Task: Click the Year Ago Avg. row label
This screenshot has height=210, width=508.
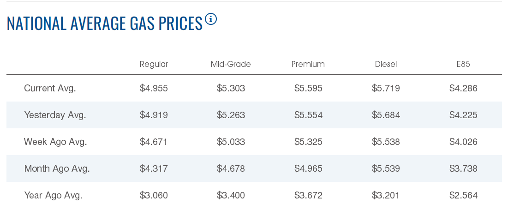Action: point(53,195)
